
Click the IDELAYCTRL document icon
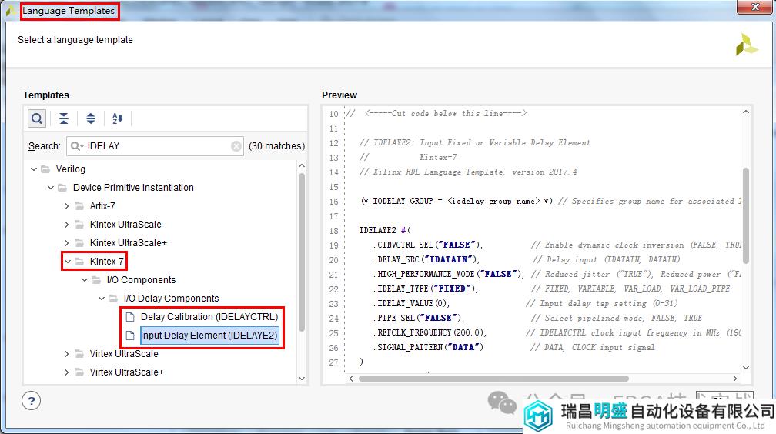click(x=130, y=317)
